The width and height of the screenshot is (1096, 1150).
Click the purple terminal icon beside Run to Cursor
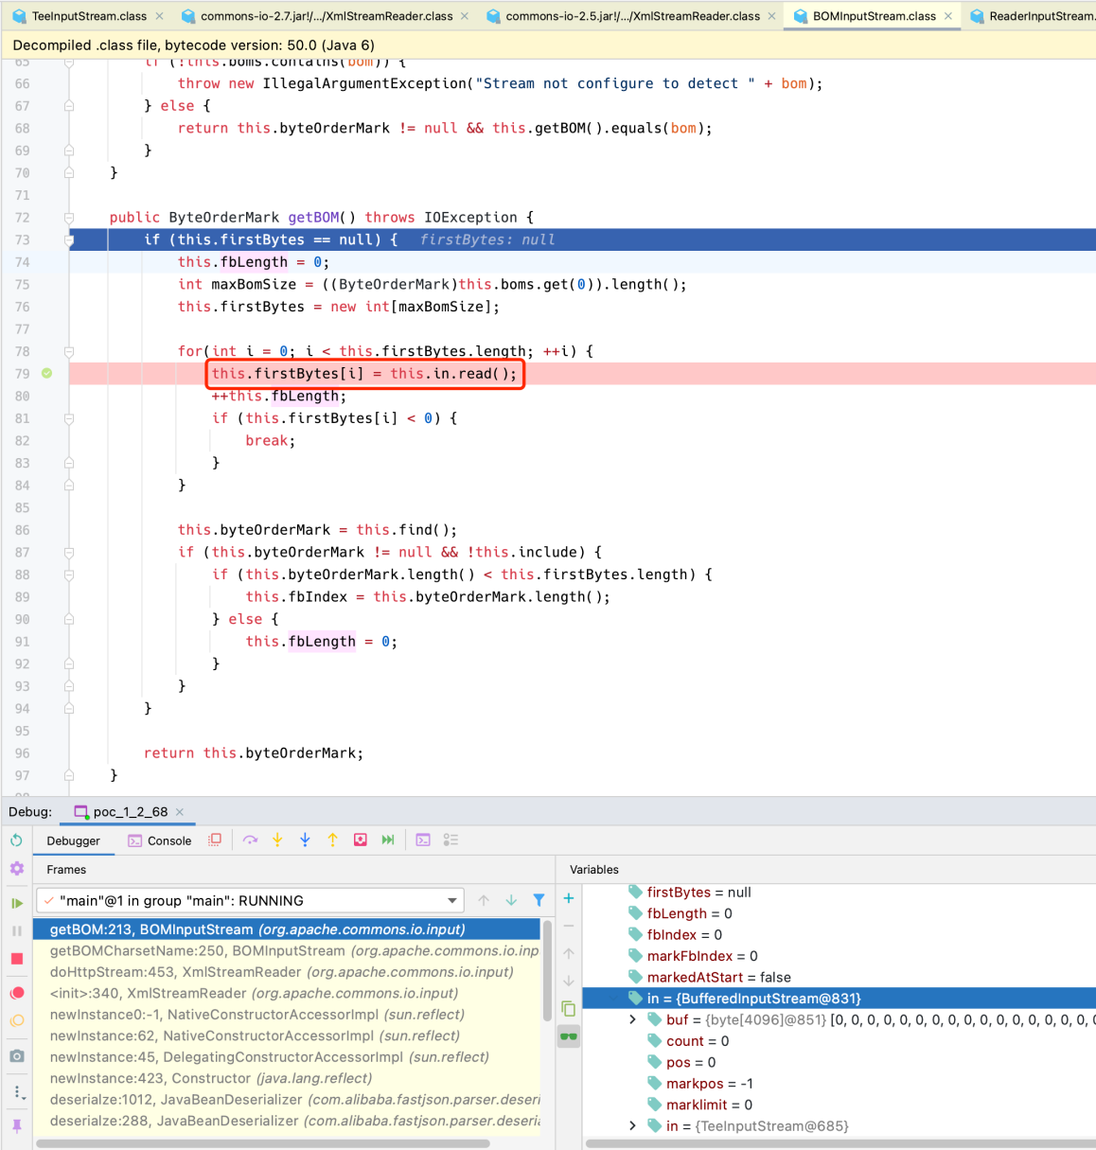click(423, 840)
